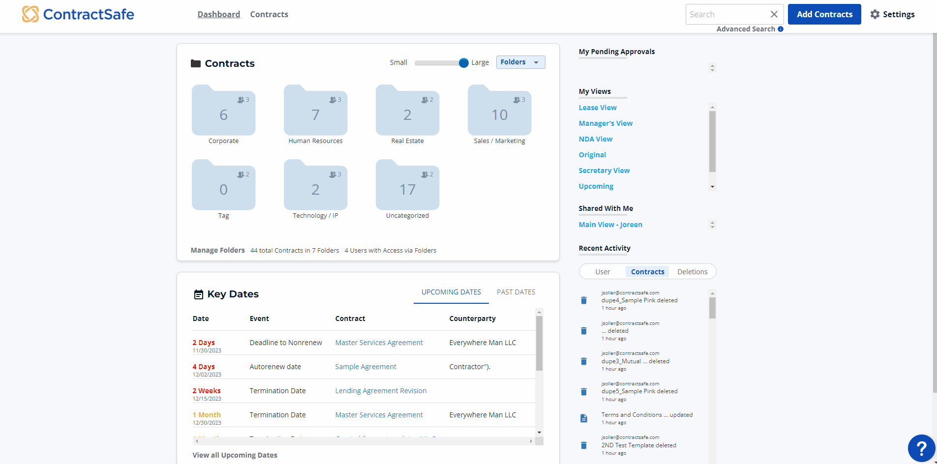Click the Add Contracts button
Image resolution: width=937 pixels, height=464 pixels.
click(824, 14)
